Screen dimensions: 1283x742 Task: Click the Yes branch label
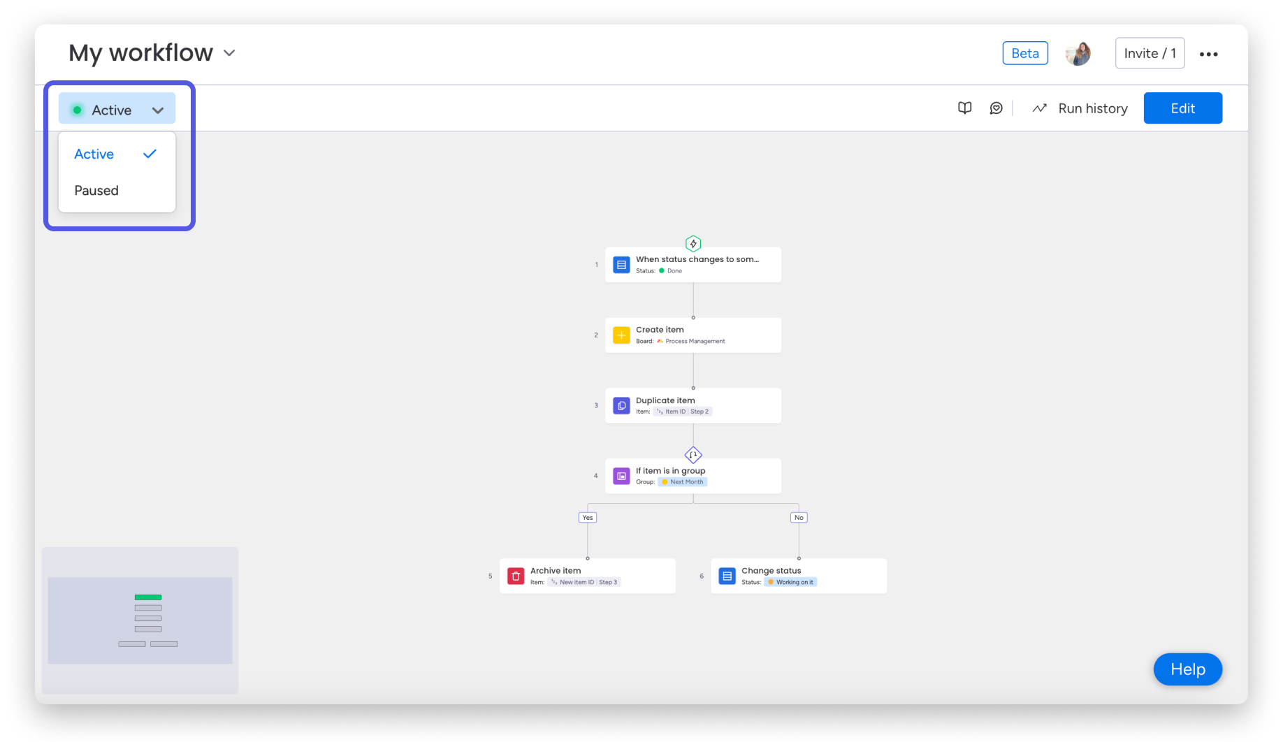[587, 517]
